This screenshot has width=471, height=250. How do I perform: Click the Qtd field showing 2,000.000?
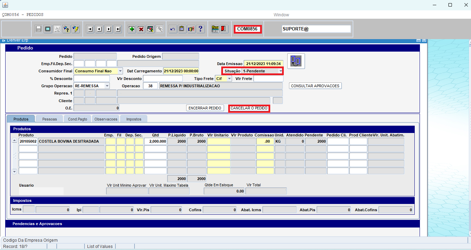click(155, 141)
